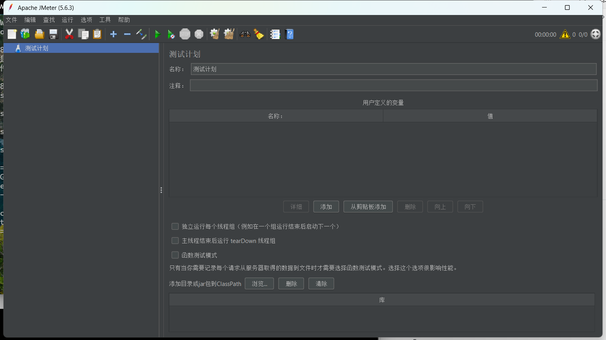Open the 帮助 menu
Image resolution: width=606 pixels, height=340 pixels.
tap(124, 20)
